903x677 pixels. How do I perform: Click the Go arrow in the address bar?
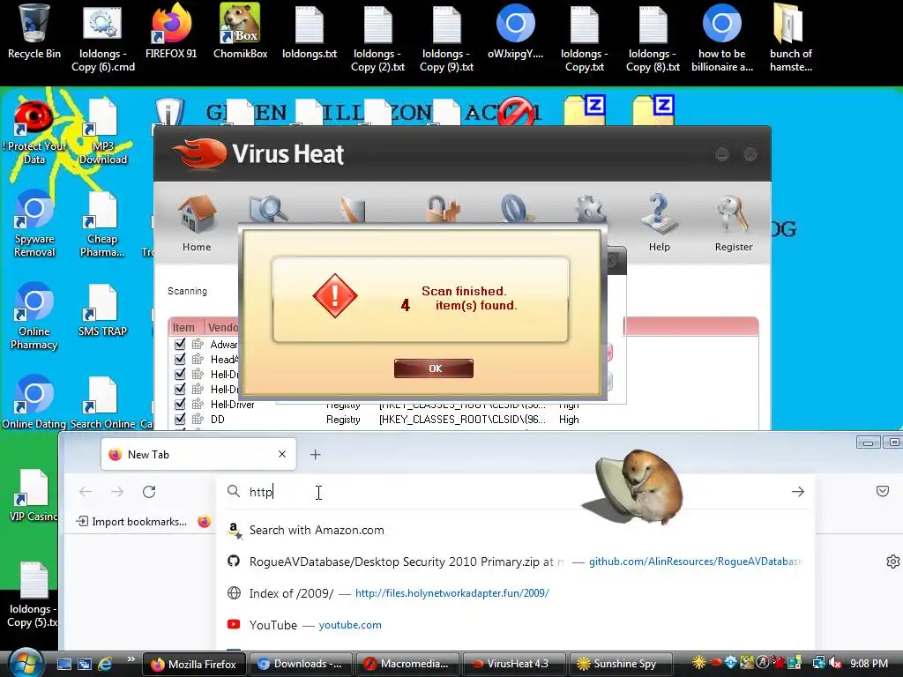click(797, 492)
